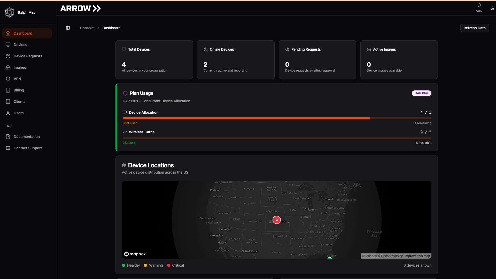Check VPN status in the top bar
The width and height of the screenshot is (496, 279).
479,8
